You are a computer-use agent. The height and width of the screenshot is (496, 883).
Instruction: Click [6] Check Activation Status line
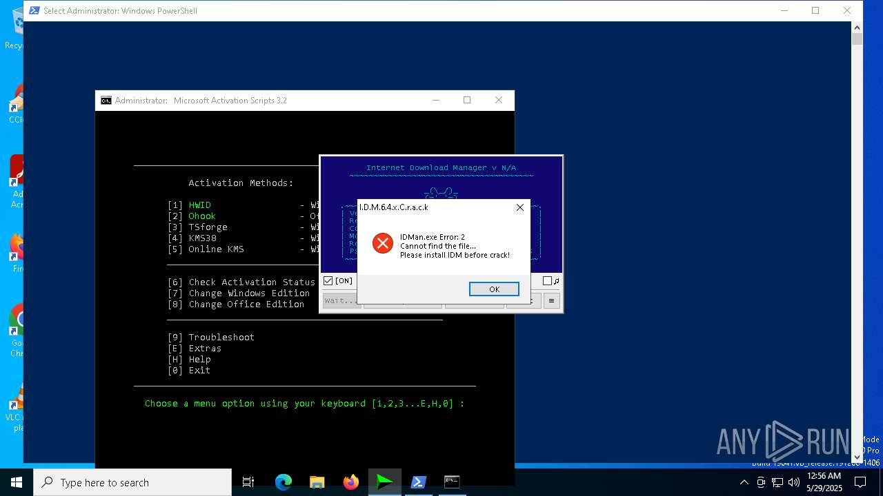coord(241,282)
